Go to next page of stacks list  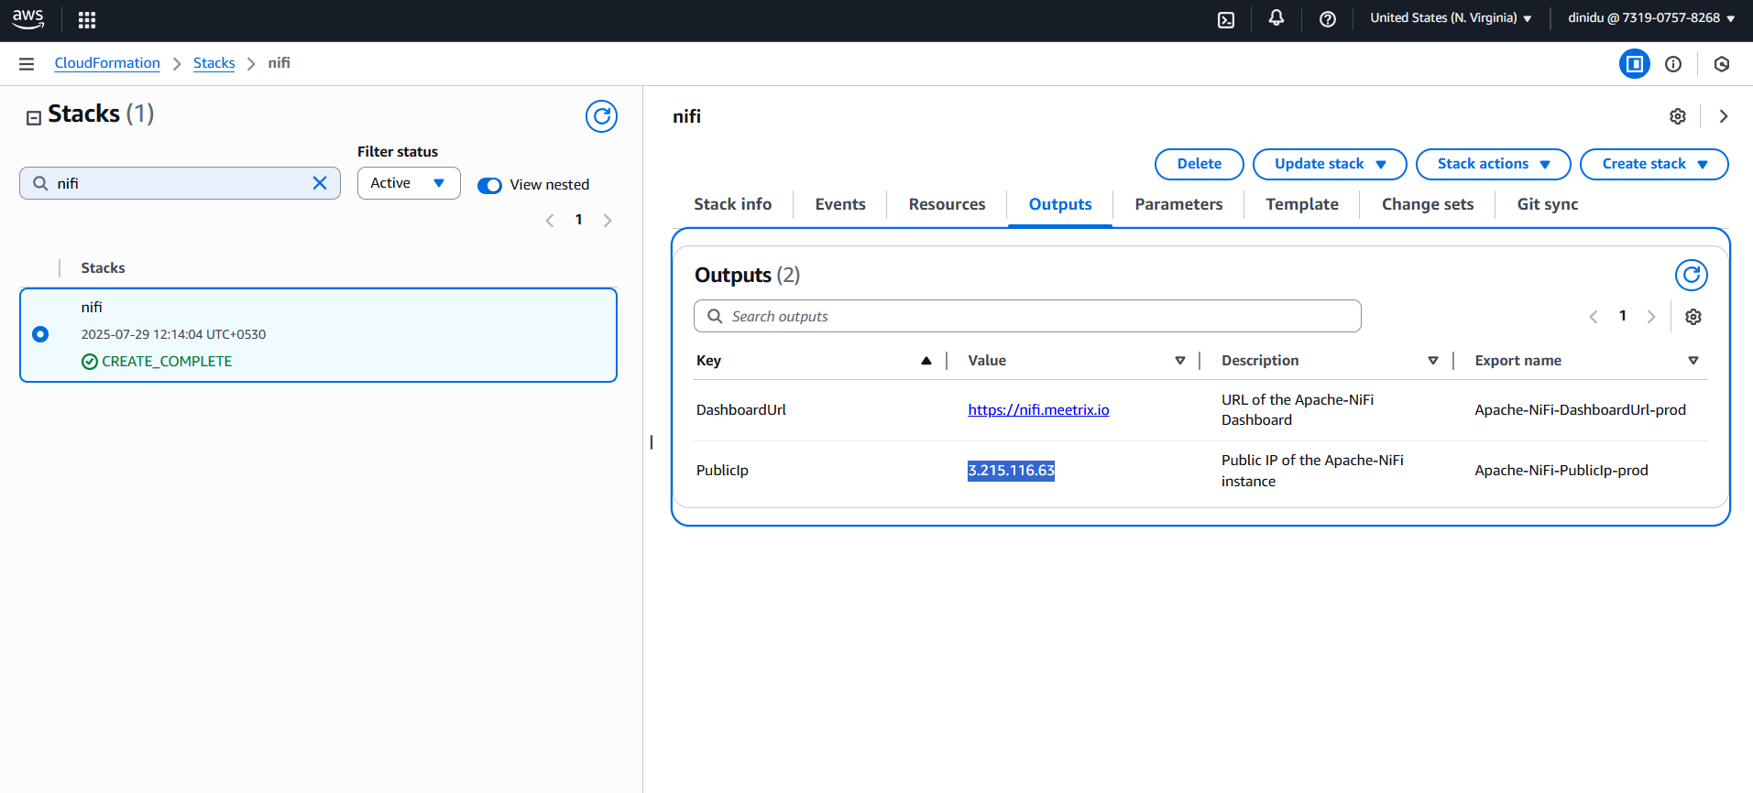coord(608,221)
